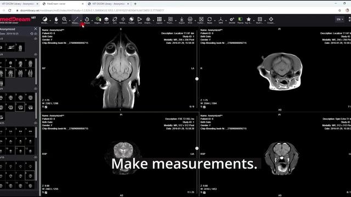Select highlighted coronal head thumbnail
351x197 pixels.
pos(10,73)
